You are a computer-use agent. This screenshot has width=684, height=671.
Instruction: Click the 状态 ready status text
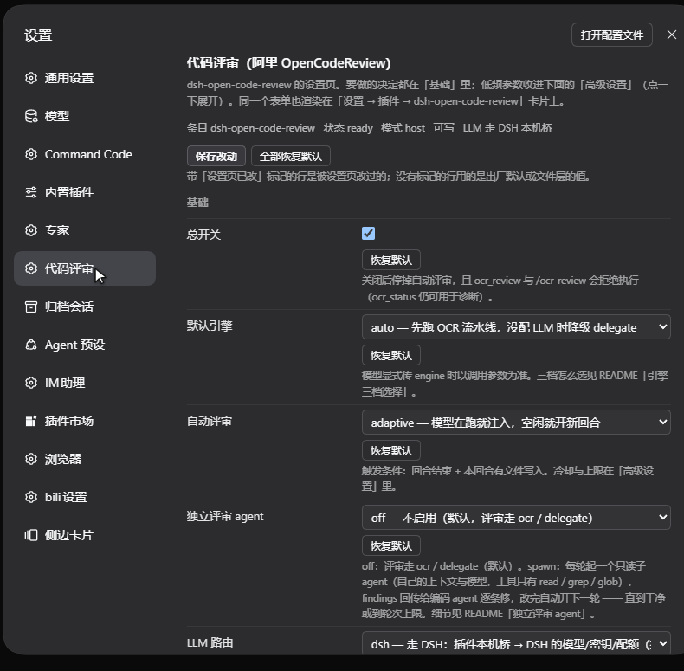pos(348,128)
